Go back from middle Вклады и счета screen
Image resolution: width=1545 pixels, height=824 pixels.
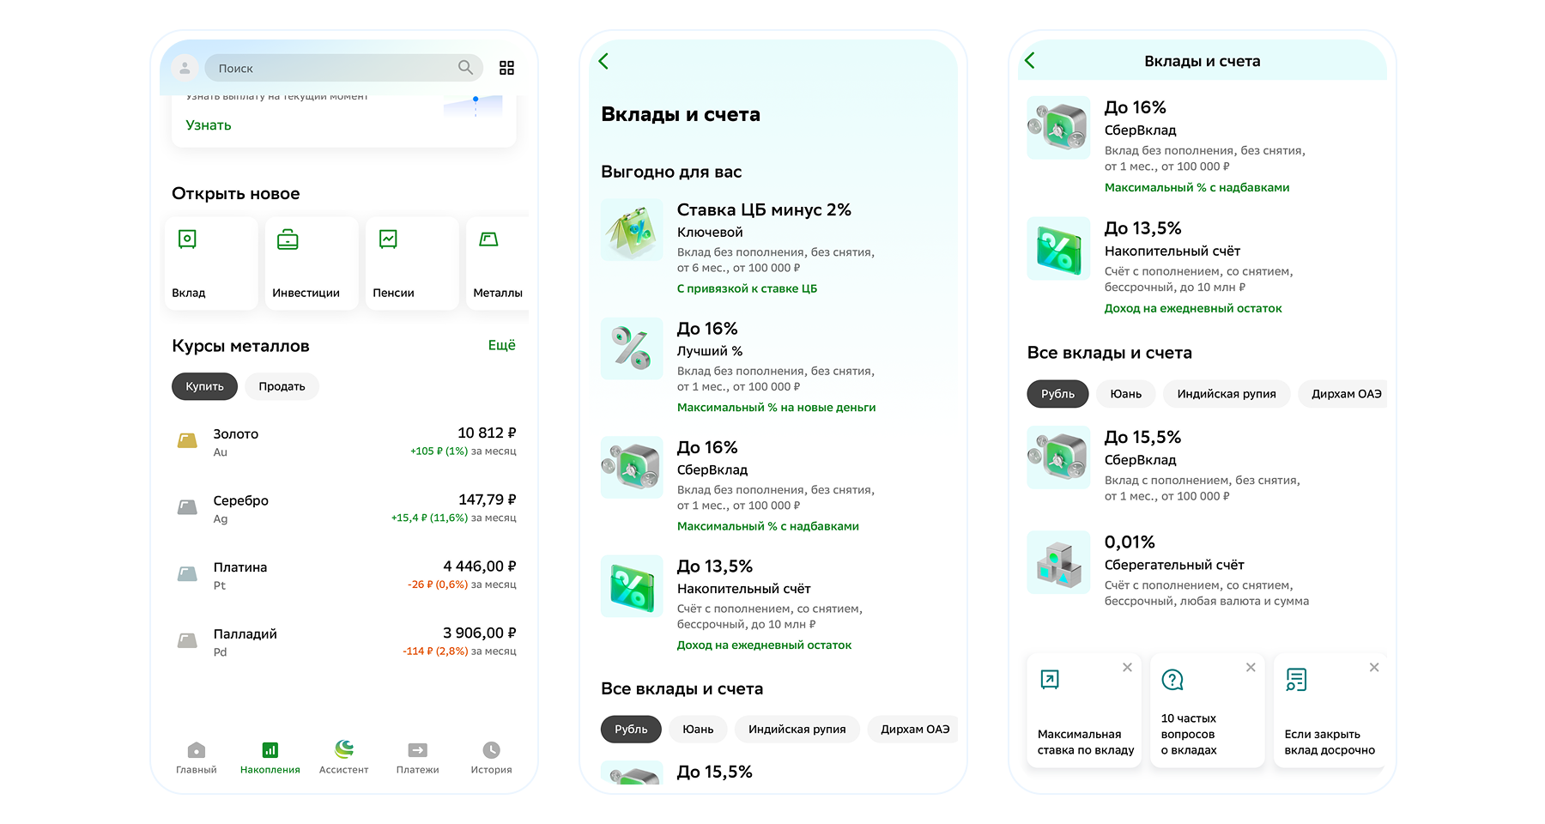pyautogui.click(x=604, y=61)
